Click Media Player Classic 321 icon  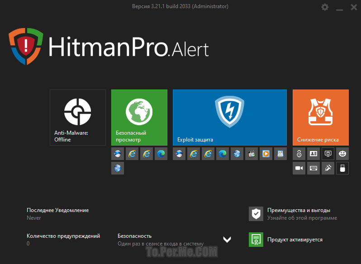click(252, 154)
